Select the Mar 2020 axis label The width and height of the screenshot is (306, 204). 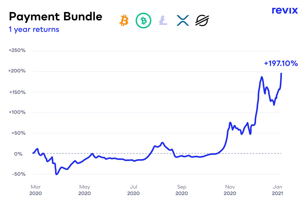[x=35, y=190]
